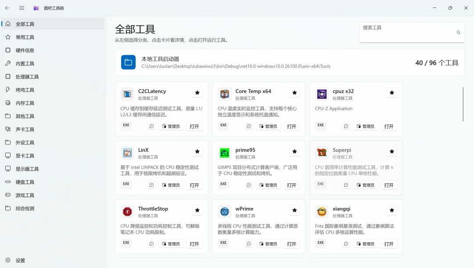The height and width of the screenshot is (268, 474).
Task: Toggle favorite star on prime95 card
Action: 295,151
